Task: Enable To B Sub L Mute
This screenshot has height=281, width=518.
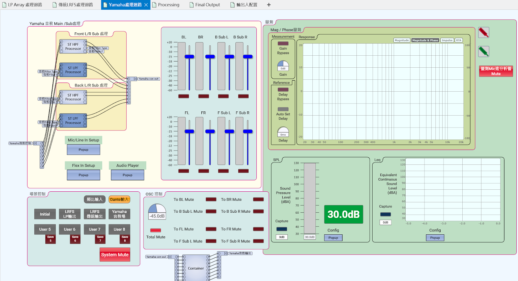Action: (211, 211)
